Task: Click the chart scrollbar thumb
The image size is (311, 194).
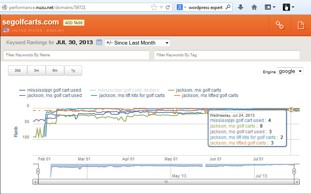Action: pos(166,182)
